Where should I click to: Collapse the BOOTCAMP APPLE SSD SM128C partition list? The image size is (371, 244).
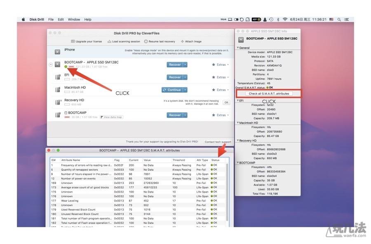point(51,65)
